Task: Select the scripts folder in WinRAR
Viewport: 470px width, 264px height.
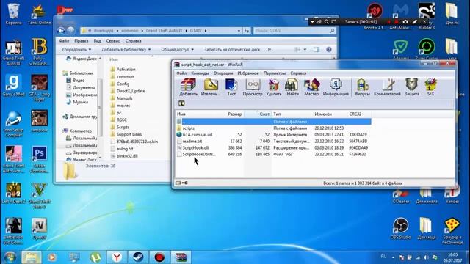Action: tap(188, 128)
